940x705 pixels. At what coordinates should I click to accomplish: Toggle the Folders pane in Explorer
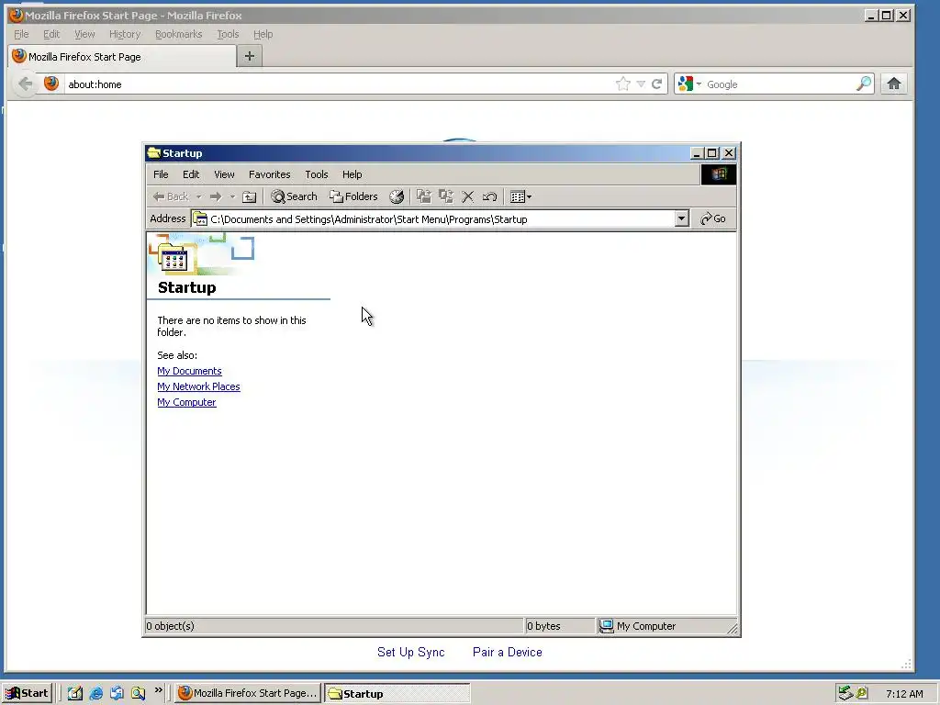click(353, 196)
